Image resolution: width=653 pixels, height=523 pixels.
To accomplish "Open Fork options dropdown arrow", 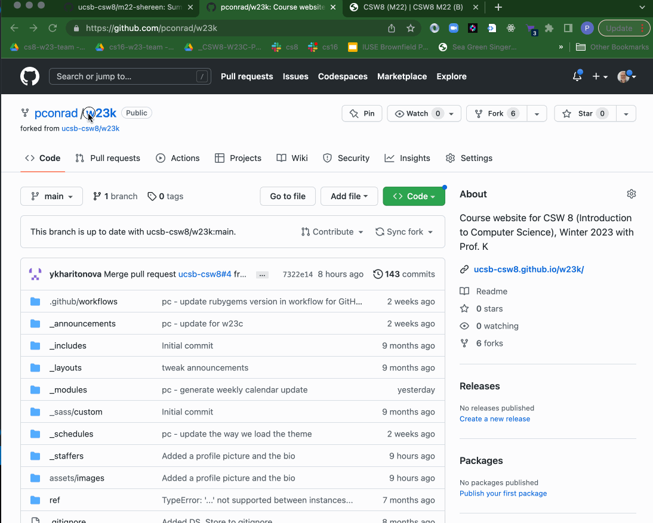I will (537, 113).
